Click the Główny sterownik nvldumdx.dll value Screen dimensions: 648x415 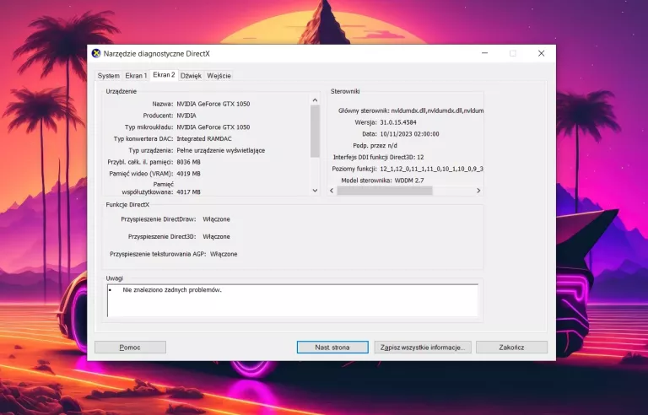pos(437,110)
